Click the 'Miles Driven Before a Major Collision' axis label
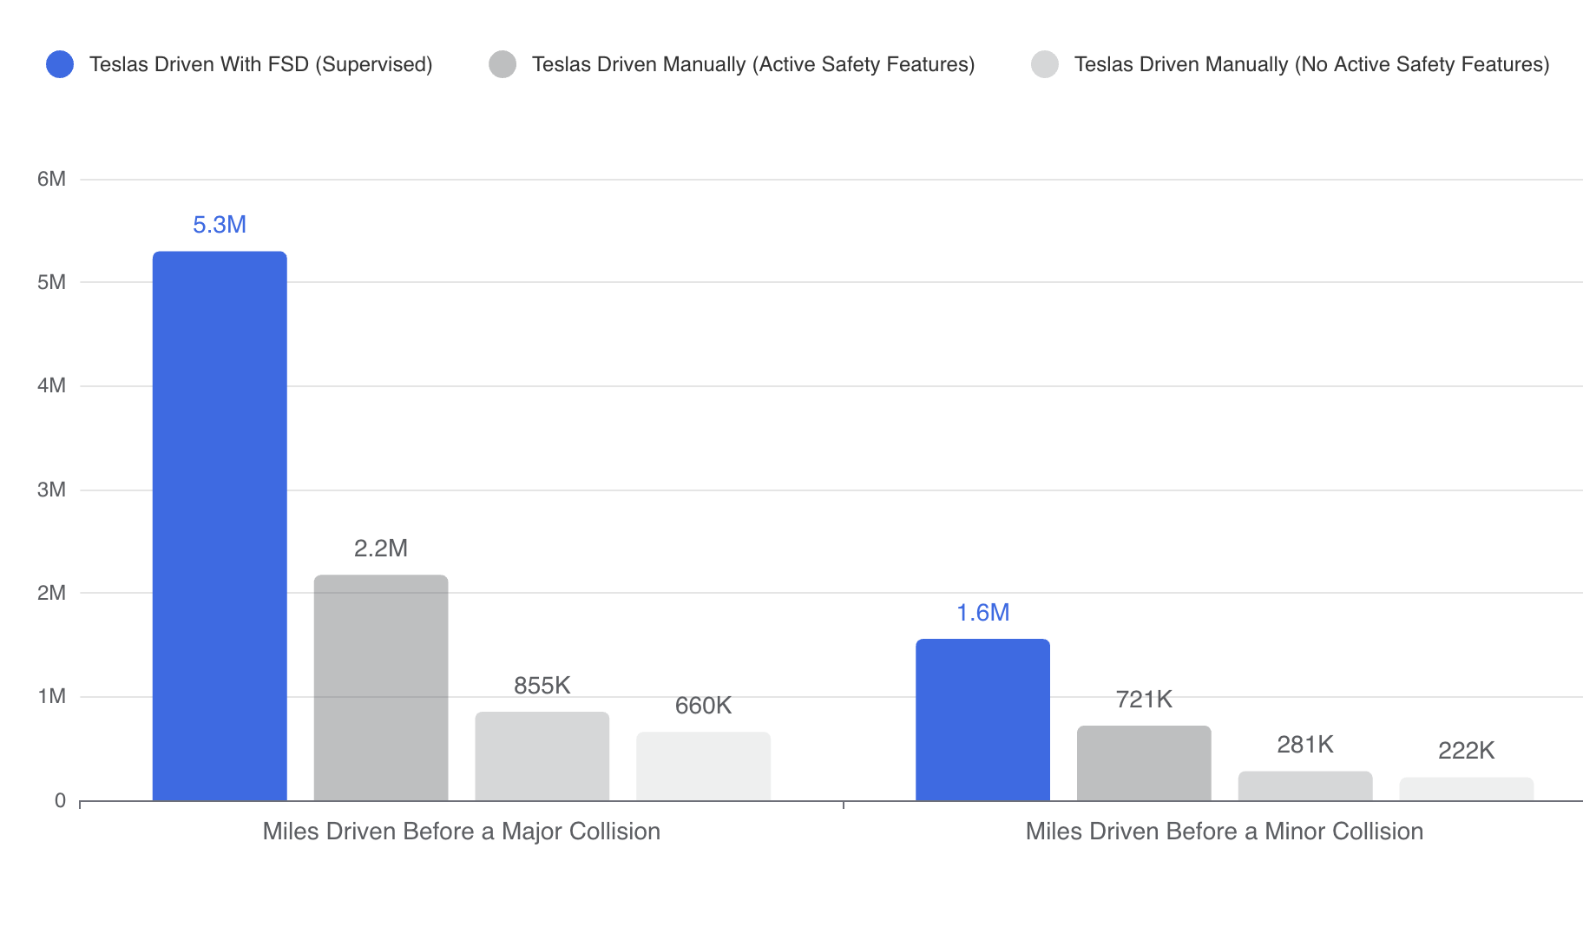 [x=461, y=832]
